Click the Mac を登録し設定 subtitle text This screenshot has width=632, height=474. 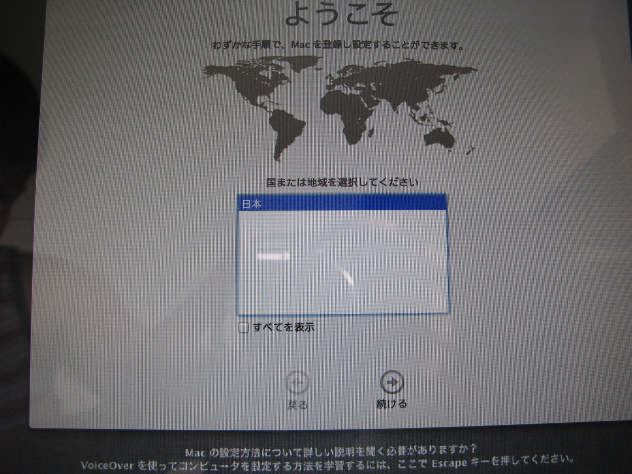(x=338, y=45)
